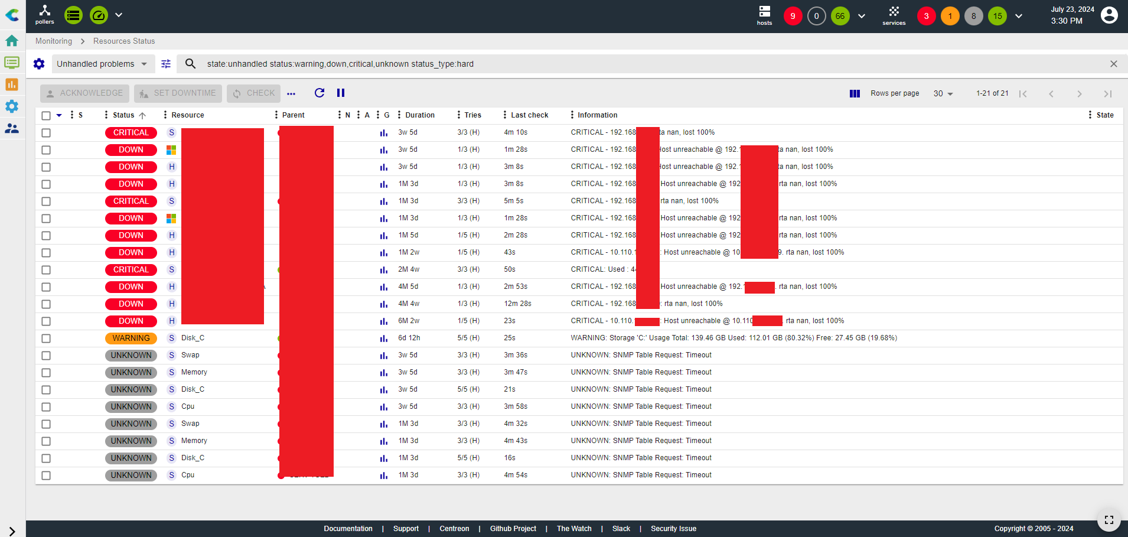Toggle the select-all header checkbox

(x=46, y=115)
